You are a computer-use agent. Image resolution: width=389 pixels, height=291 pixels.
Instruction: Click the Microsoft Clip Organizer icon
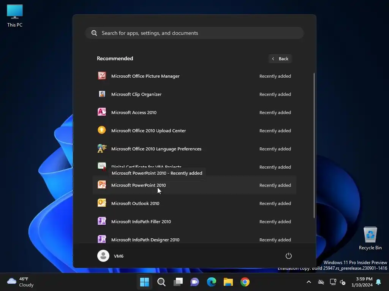pyautogui.click(x=102, y=94)
